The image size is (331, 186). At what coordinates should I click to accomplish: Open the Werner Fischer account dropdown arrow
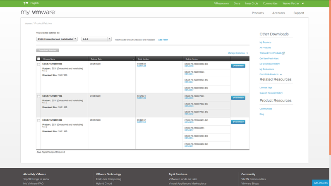[303, 3]
